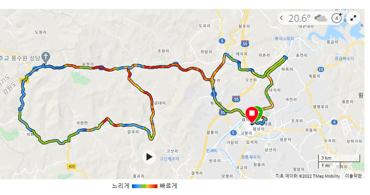Click the Route 6 highway shield

pyautogui.click(x=334, y=122)
